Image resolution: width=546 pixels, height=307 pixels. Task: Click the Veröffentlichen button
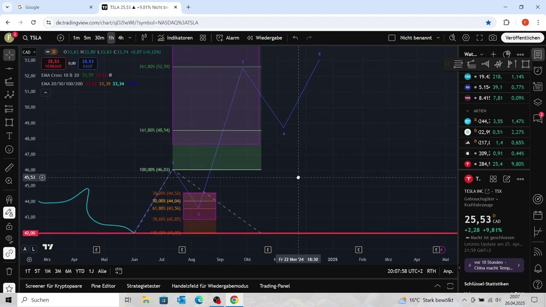523,38
